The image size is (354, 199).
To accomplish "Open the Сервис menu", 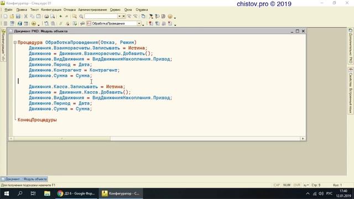I will 115,10.
